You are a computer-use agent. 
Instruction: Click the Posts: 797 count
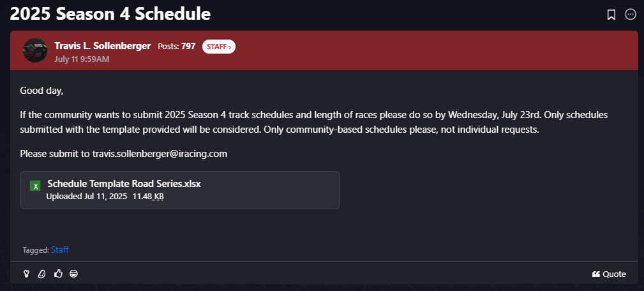click(177, 47)
